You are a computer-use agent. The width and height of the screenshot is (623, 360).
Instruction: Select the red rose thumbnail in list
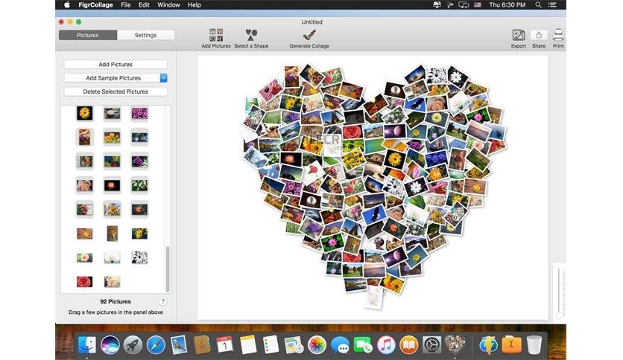coord(84,282)
